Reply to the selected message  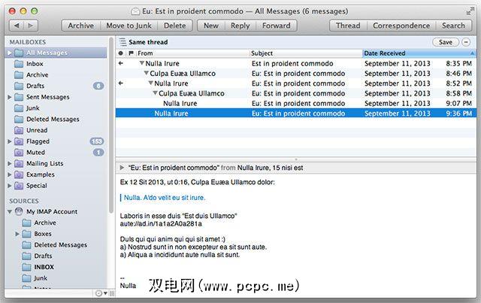(240, 26)
